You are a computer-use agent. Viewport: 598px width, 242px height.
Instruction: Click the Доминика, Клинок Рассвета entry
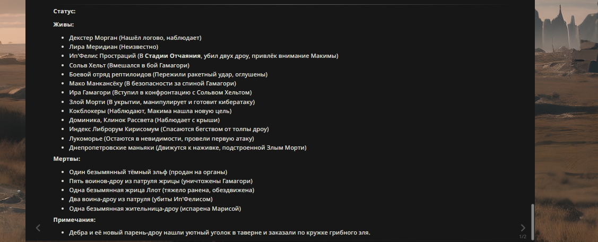(144, 120)
